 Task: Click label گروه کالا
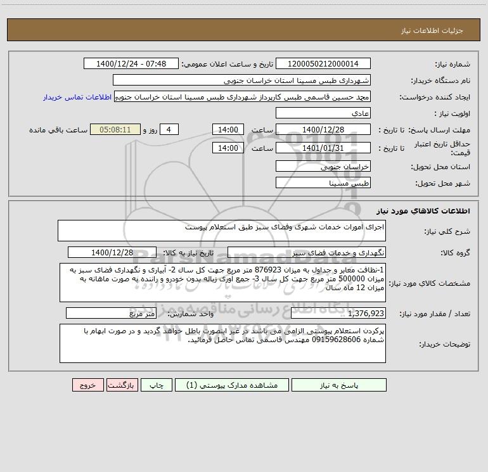pyautogui.click(x=455, y=253)
